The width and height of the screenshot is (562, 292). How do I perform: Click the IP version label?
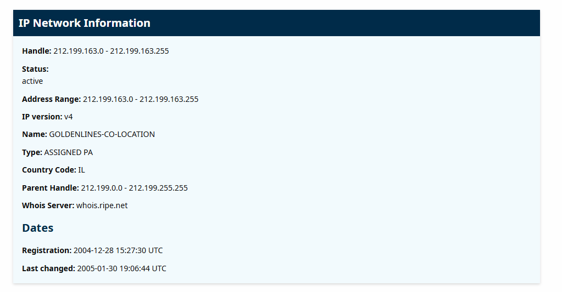pyautogui.click(x=42, y=117)
